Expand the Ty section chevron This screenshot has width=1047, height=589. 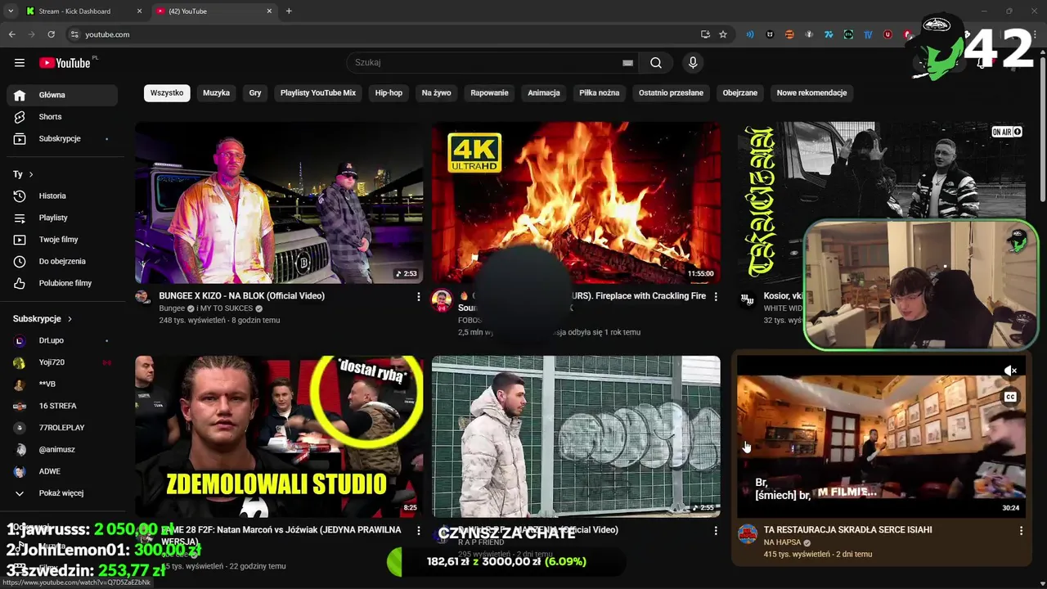[31, 174]
